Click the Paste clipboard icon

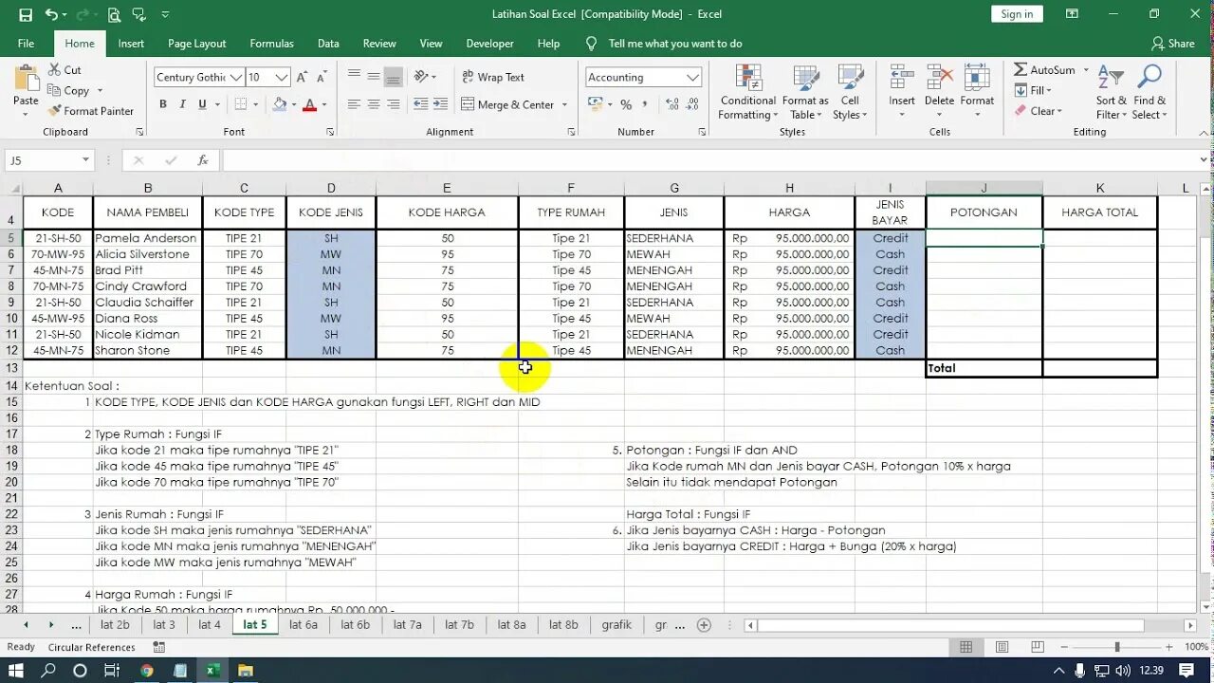[26, 80]
